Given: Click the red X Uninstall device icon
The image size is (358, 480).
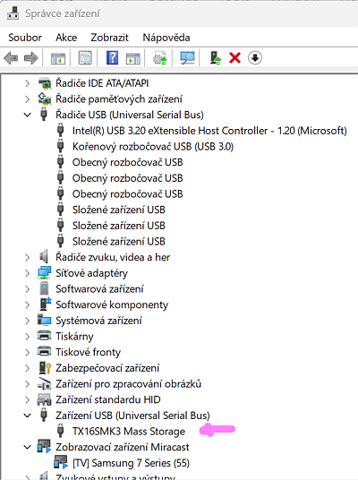Looking at the screenshot, I should [x=235, y=57].
